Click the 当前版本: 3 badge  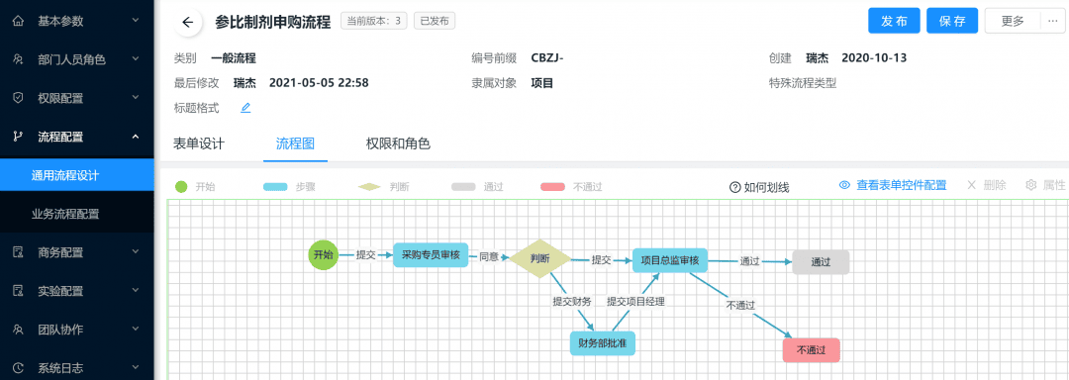click(373, 21)
